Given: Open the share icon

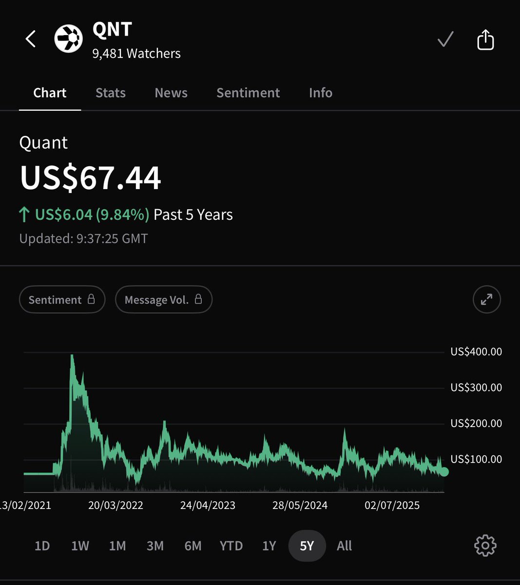Looking at the screenshot, I should coord(485,39).
